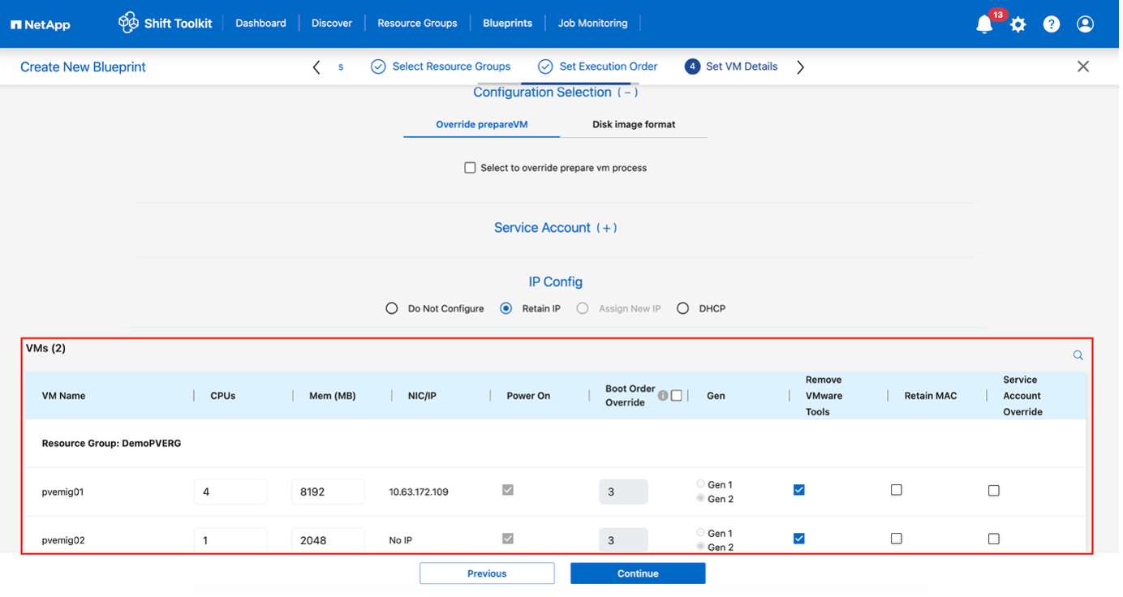
Task: Click the Shift Toolkit logo
Action: [x=128, y=23]
